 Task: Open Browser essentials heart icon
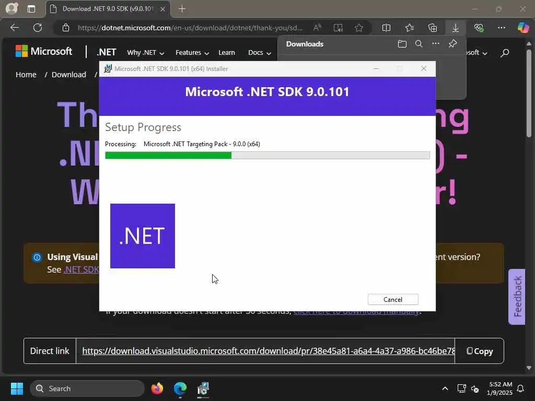(x=479, y=28)
